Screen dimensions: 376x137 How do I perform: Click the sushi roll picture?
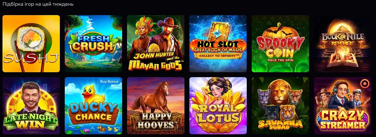pos(31,39)
